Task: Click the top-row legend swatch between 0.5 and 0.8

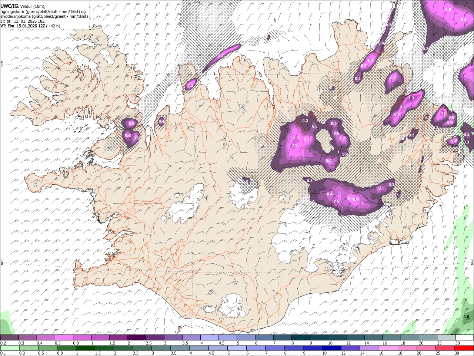Action: (64, 338)
